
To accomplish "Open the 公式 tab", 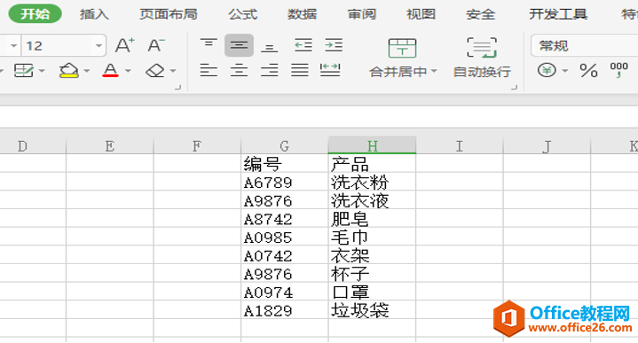I will [242, 14].
